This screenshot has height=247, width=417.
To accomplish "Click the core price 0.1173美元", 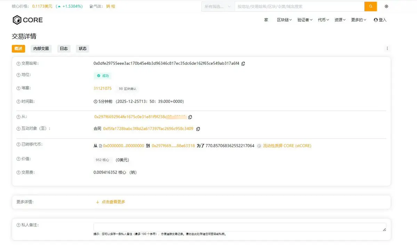I will point(42,6).
